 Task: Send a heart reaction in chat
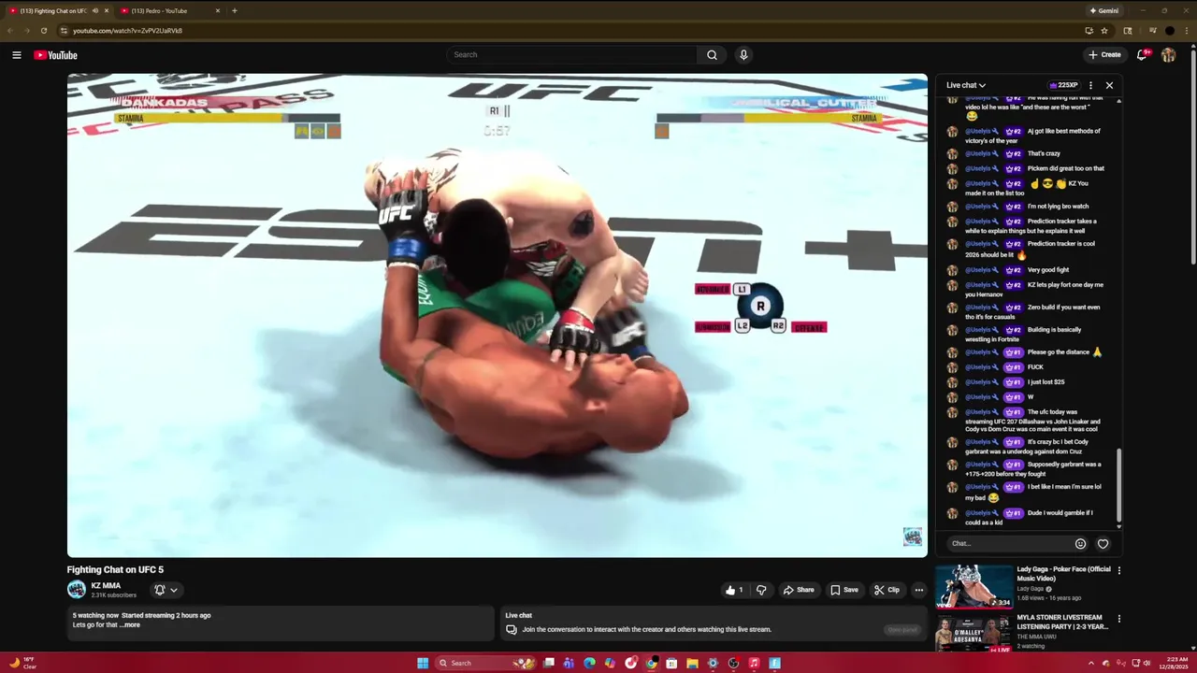coord(1103,543)
